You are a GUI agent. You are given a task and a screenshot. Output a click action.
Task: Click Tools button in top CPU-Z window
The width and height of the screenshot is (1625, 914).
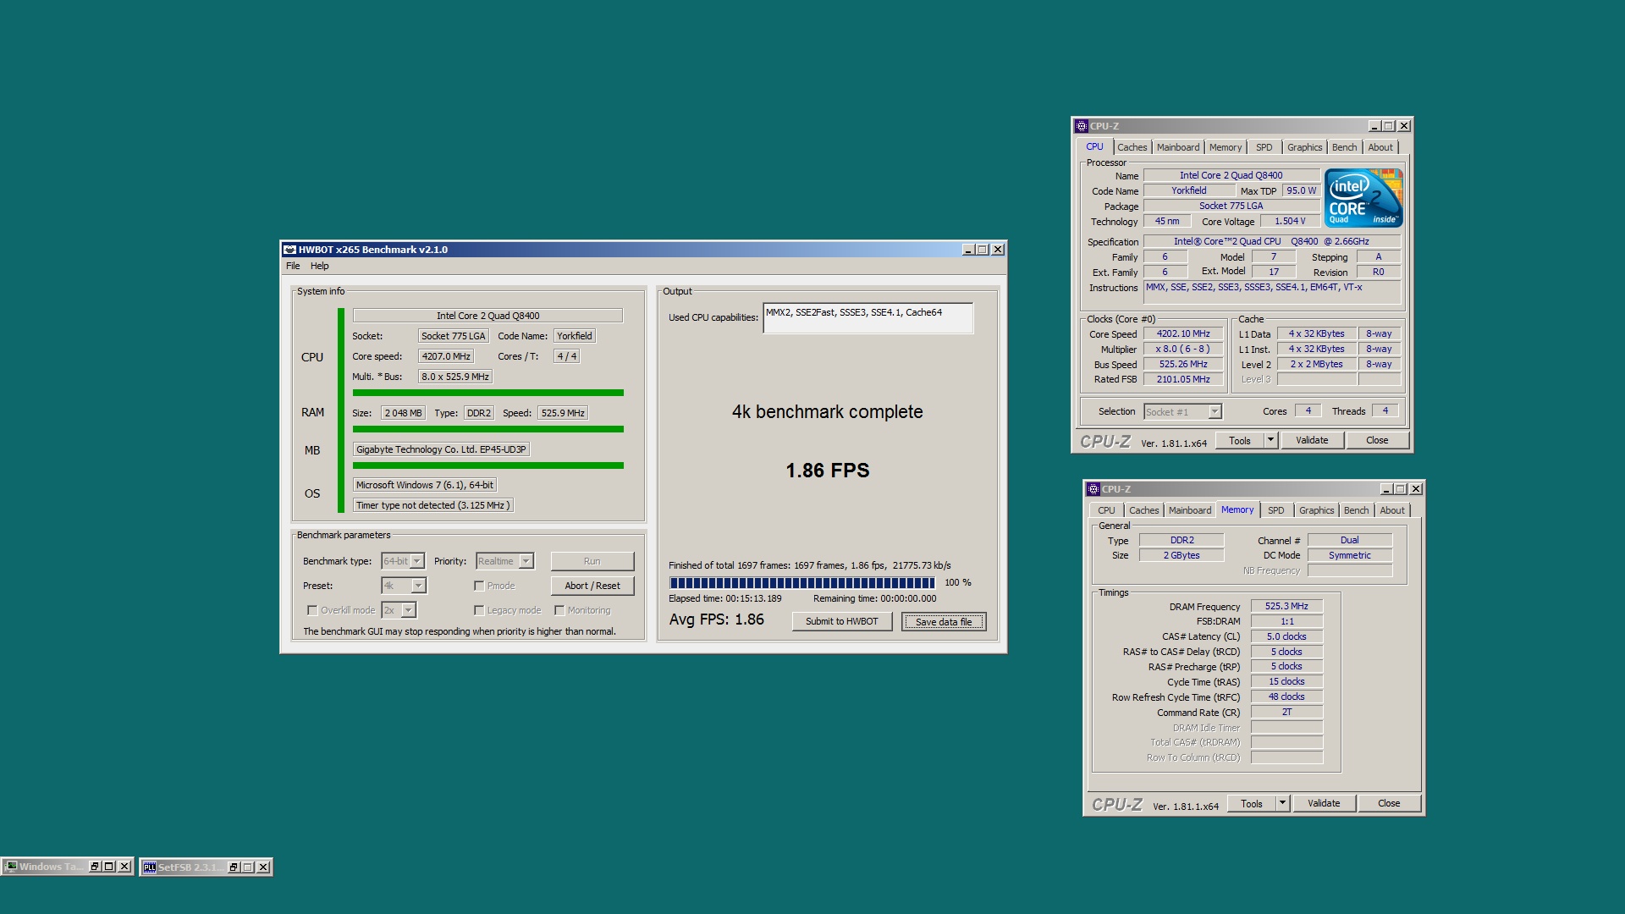click(x=1240, y=440)
